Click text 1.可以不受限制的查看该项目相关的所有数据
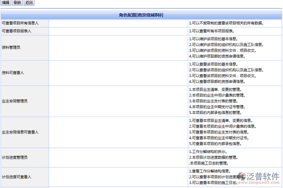 (226, 23)
